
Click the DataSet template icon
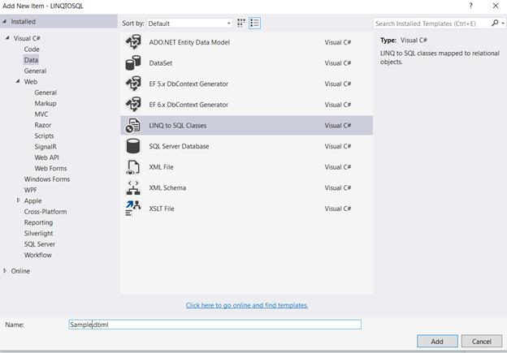[x=133, y=63]
